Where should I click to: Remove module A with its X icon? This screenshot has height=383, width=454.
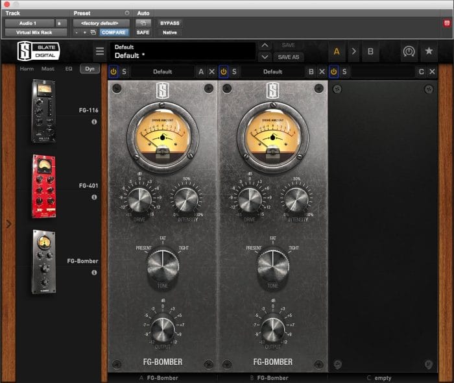point(212,71)
